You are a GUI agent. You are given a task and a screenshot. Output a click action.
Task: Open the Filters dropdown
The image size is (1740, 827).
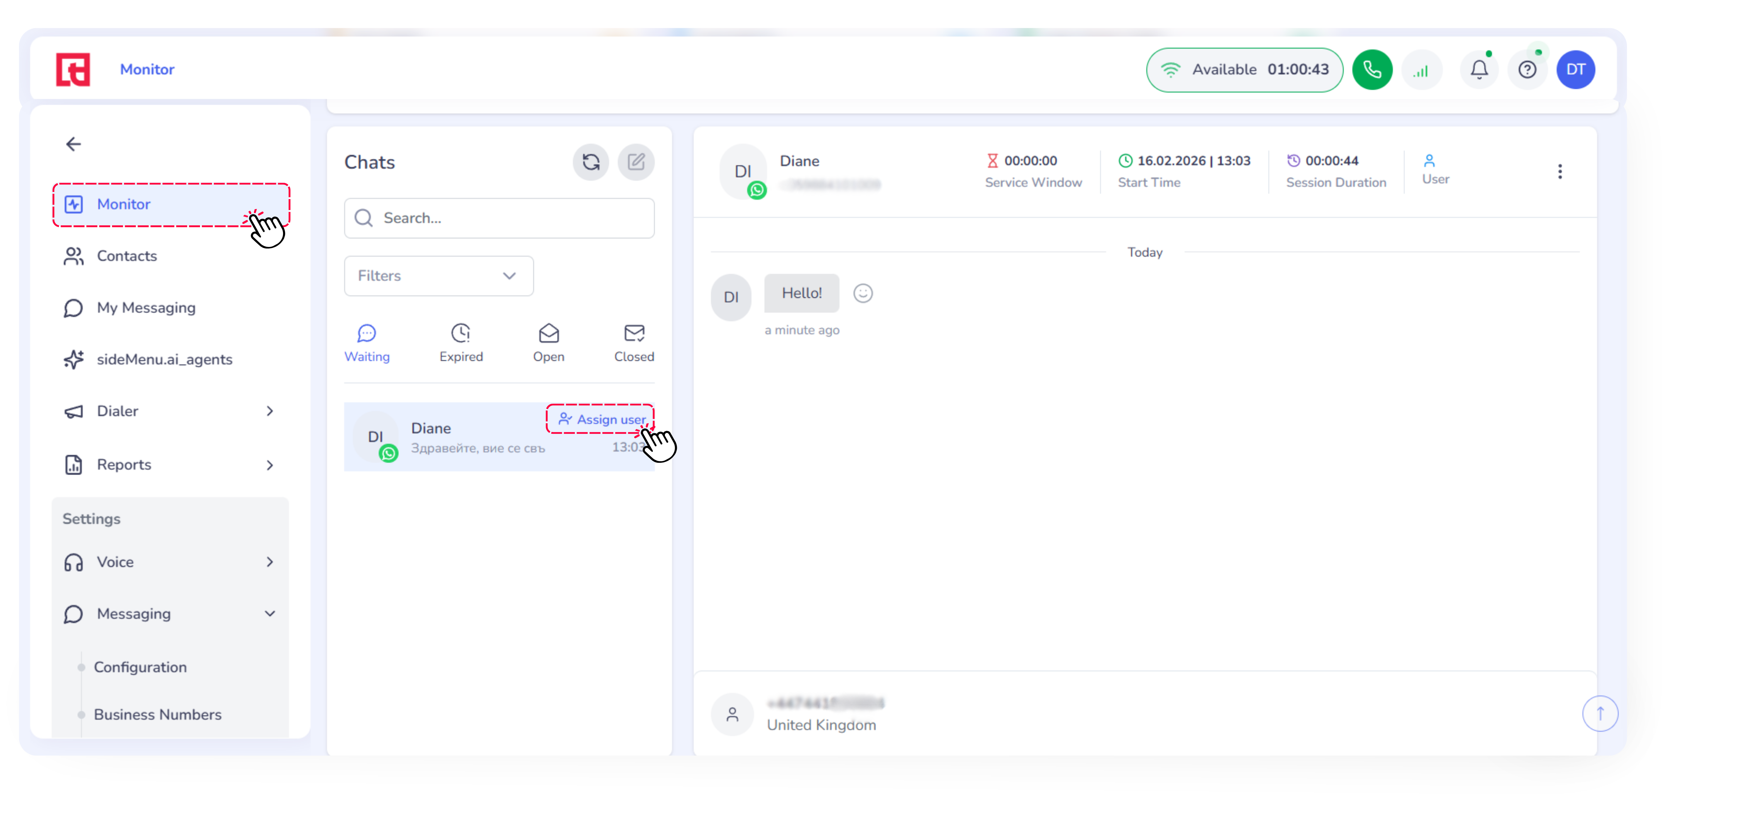click(438, 275)
